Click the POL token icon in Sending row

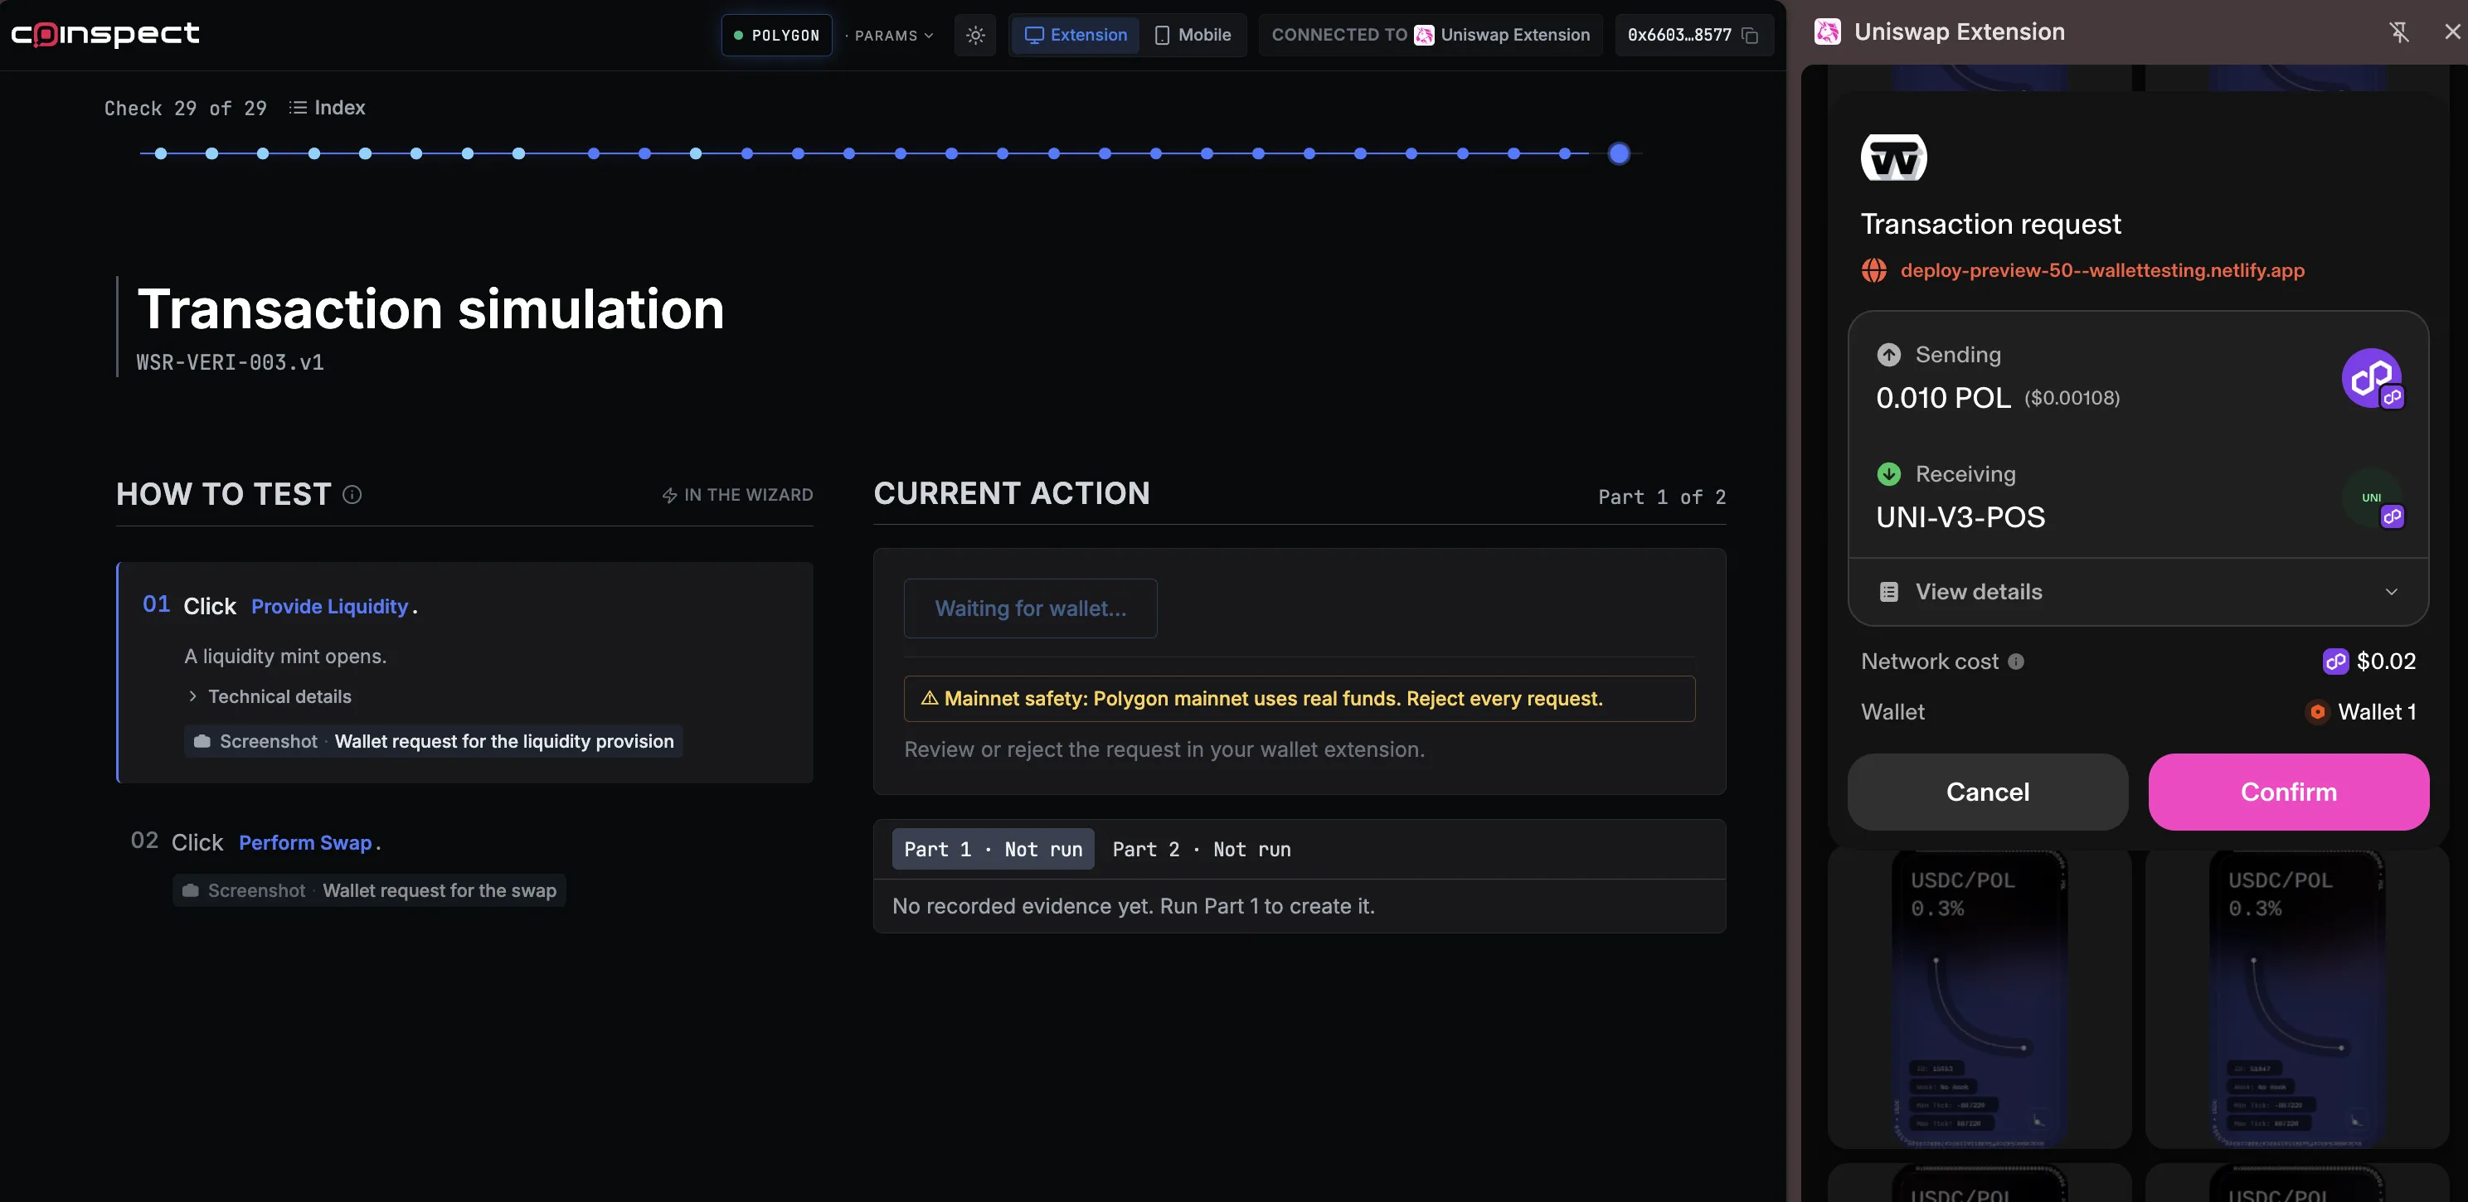(2372, 378)
